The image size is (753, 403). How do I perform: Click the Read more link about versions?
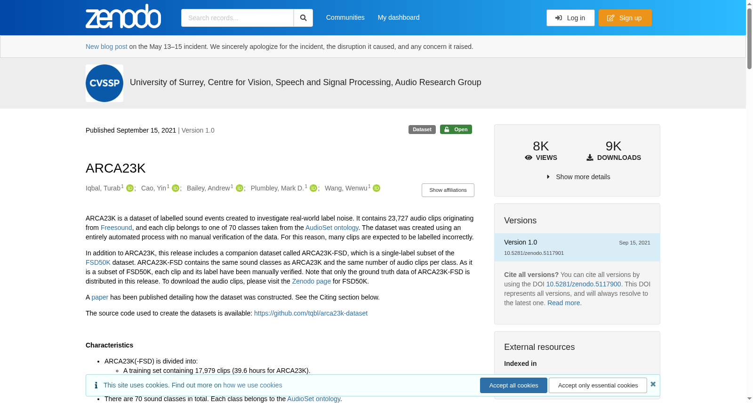(564, 303)
